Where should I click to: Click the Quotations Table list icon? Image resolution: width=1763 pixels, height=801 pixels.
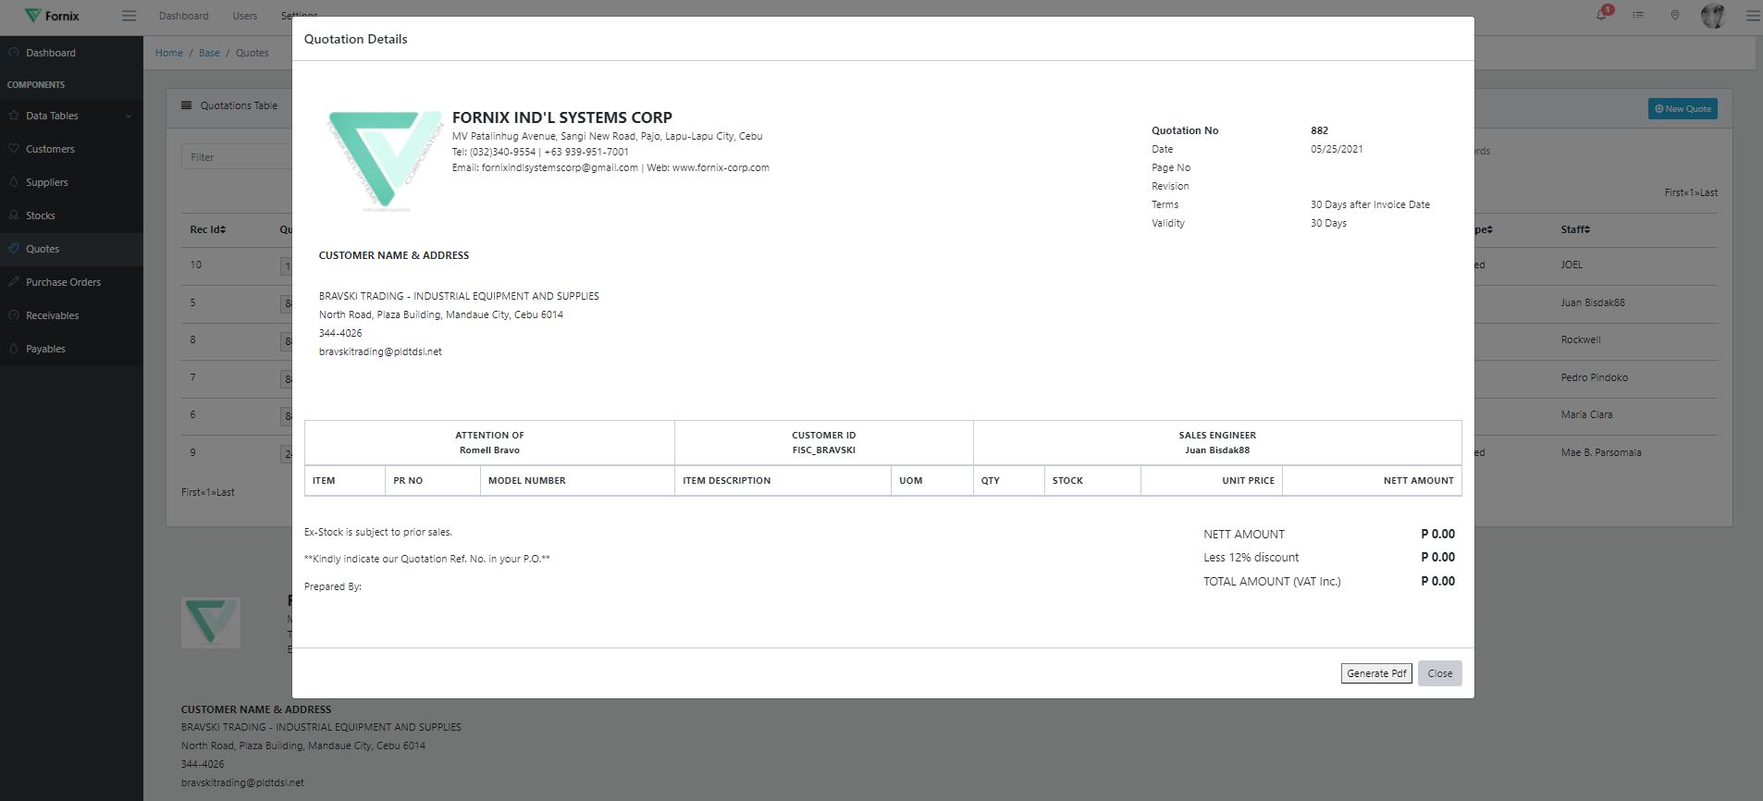point(187,105)
